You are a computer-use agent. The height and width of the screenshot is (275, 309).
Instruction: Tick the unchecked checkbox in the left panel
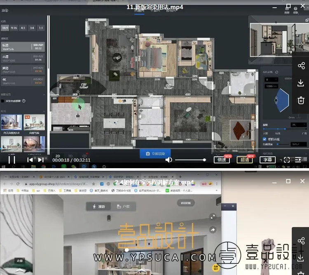pyautogui.click(x=2, y=101)
